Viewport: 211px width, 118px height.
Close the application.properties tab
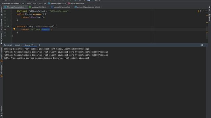(x=72, y=7)
